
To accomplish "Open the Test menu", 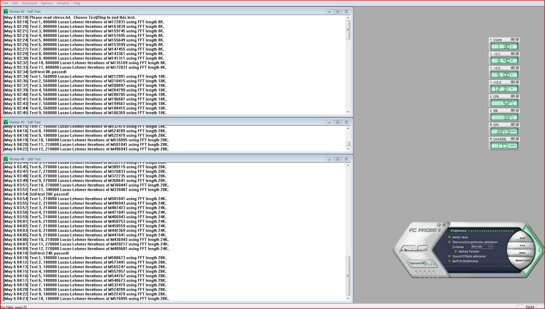I will coord(5,3).
